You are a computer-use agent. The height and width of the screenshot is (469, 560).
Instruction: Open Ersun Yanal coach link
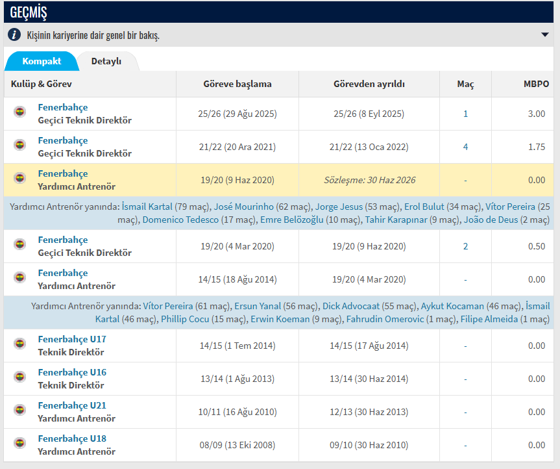click(x=258, y=306)
